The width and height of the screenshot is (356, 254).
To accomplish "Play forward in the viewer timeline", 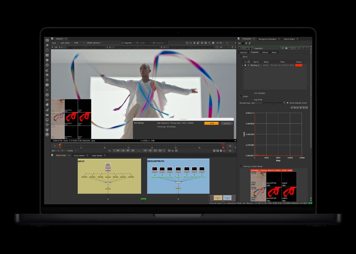I will click(x=145, y=151).
